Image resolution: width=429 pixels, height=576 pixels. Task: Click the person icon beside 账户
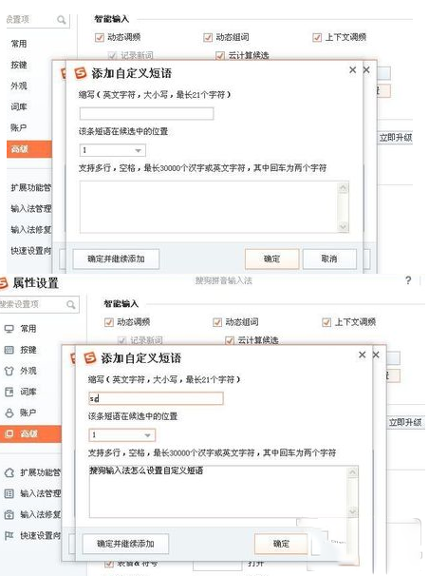[x=9, y=413]
